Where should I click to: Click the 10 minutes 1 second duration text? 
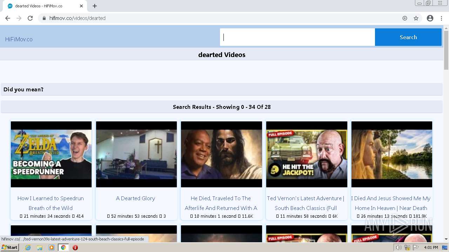click(x=215, y=216)
